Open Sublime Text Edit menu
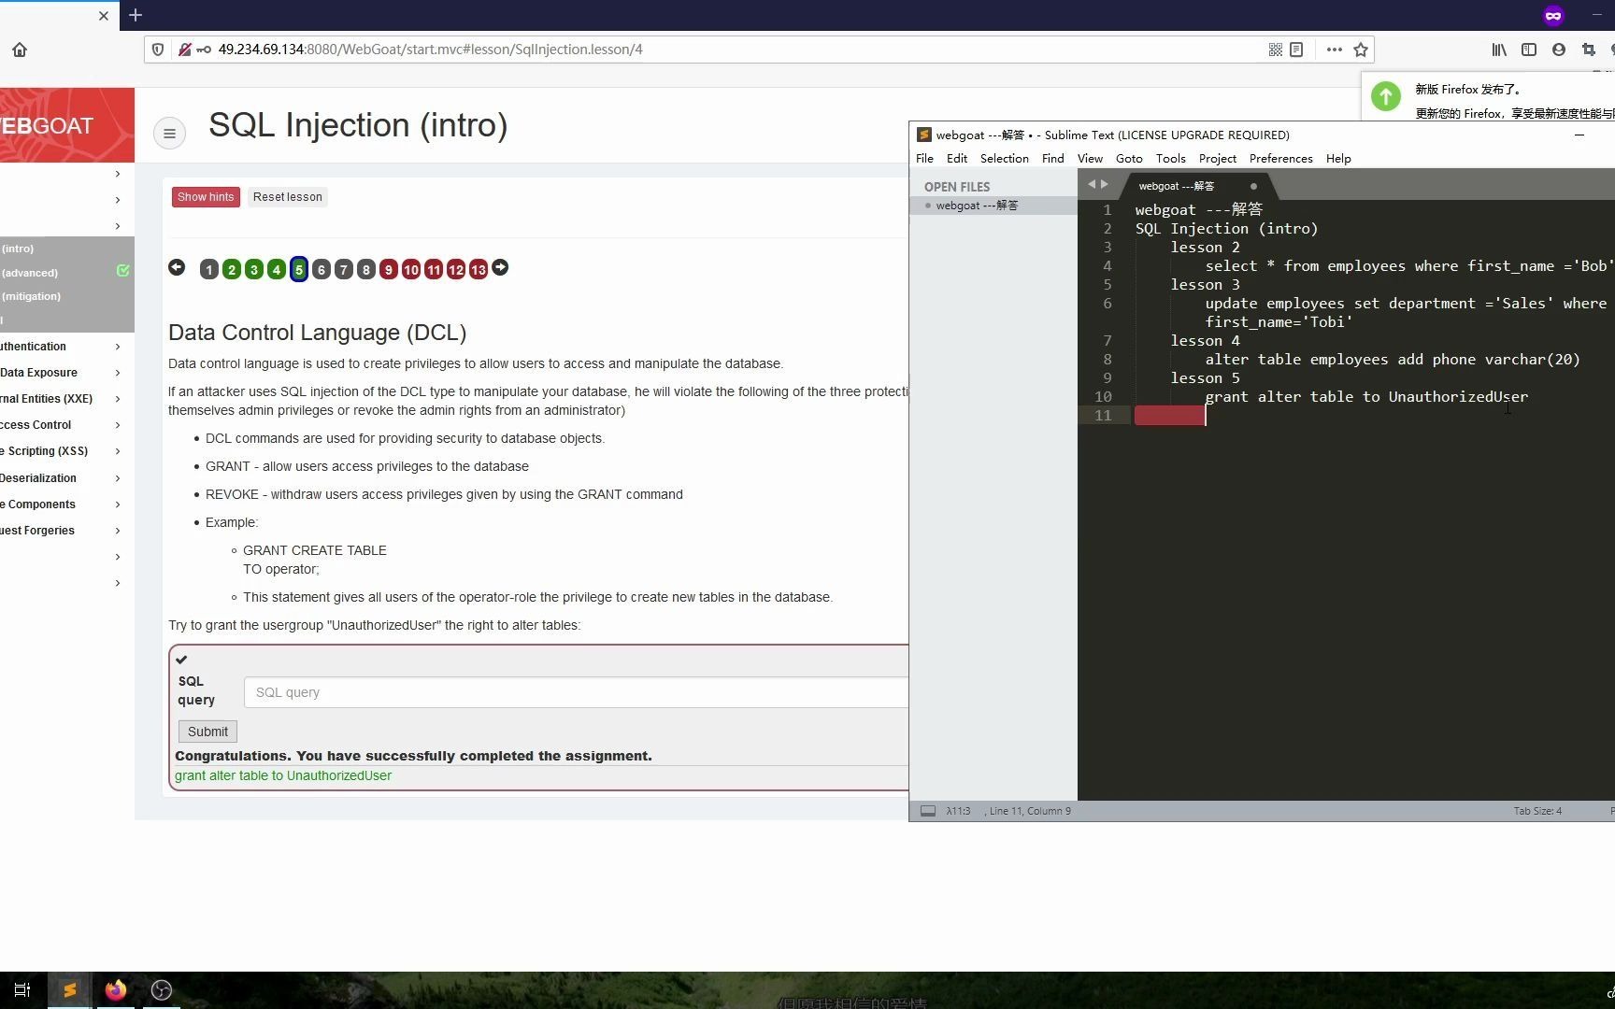1615x1009 pixels. (x=957, y=159)
